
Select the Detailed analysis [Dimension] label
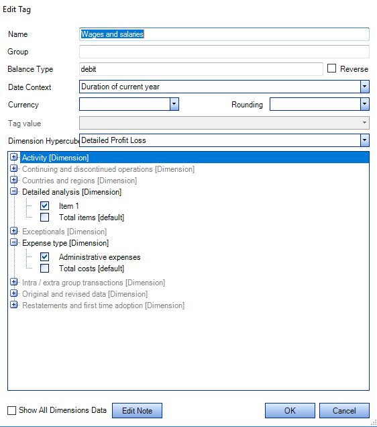pyautogui.click(x=72, y=192)
